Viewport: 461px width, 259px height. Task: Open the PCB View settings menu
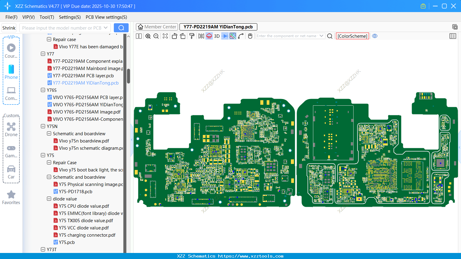point(106,17)
